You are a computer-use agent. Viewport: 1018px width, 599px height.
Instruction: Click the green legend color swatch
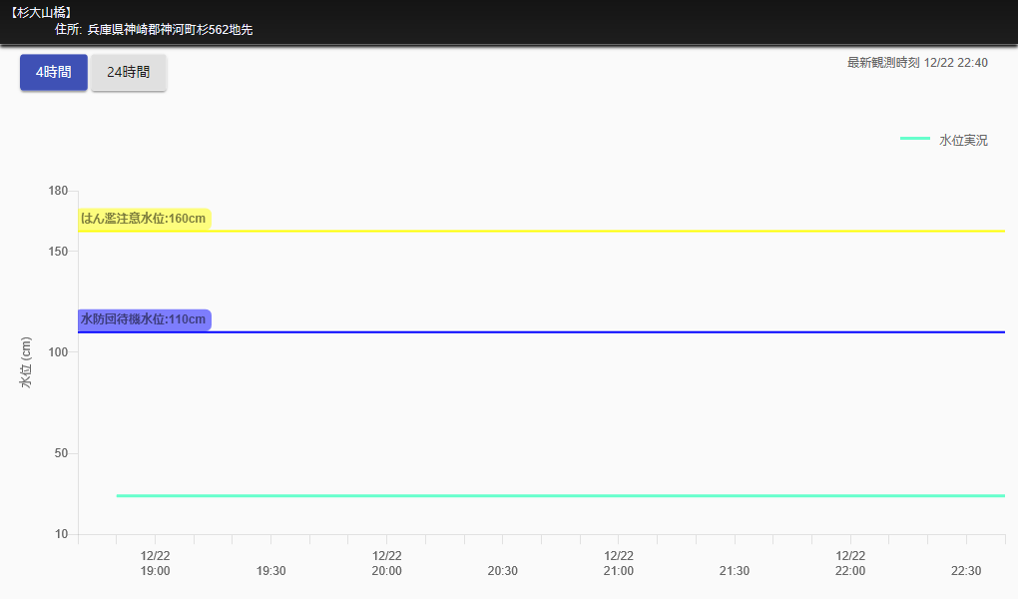[914, 140]
